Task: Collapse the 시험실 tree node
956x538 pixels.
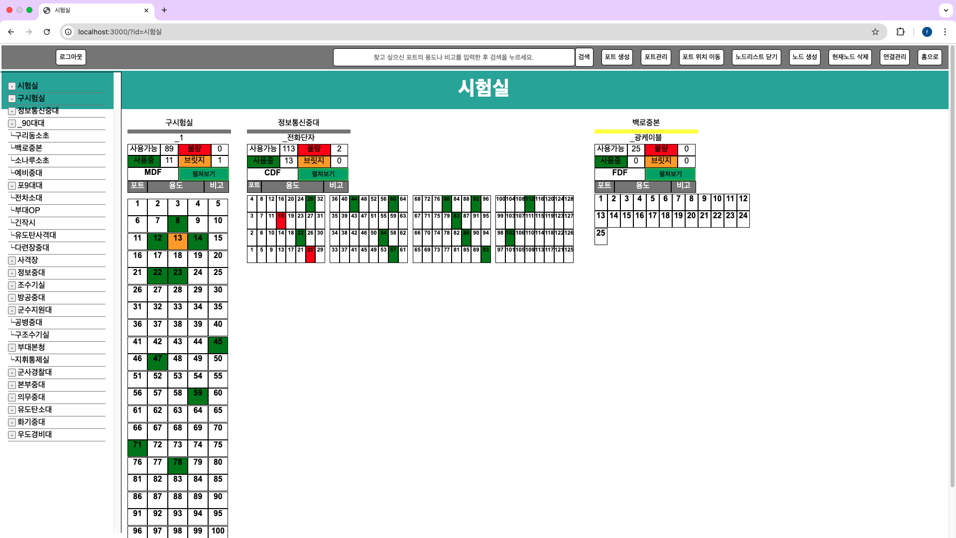Action: tap(12, 86)
